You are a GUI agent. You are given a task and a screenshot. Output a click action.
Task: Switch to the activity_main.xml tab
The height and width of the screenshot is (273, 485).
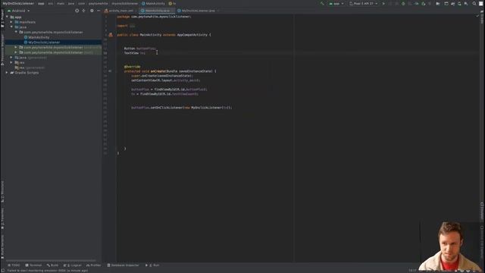point(120,11)
